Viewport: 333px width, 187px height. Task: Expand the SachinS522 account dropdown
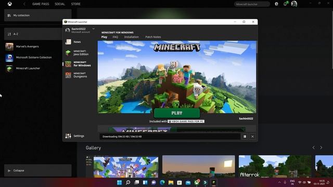[x=94, y=29]
